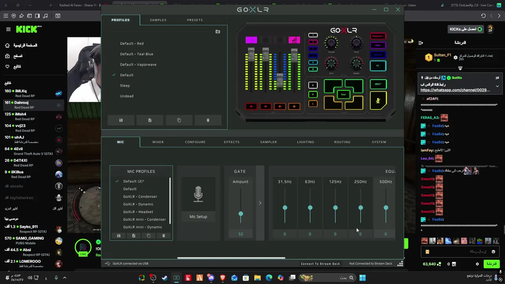Toggle the Hardtune button on the device
The height and width of the screenshot is (284, 505).
378,54
